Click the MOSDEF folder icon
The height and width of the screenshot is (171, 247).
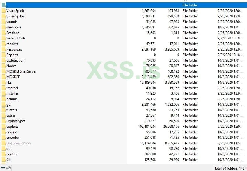[3, 77]
